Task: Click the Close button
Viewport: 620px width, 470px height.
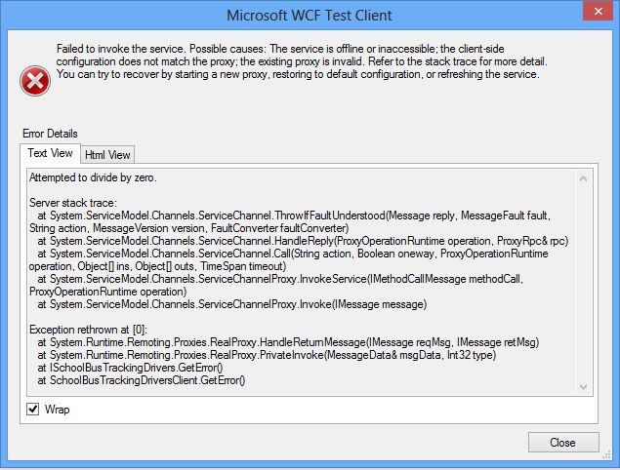Action: [563, 443]
